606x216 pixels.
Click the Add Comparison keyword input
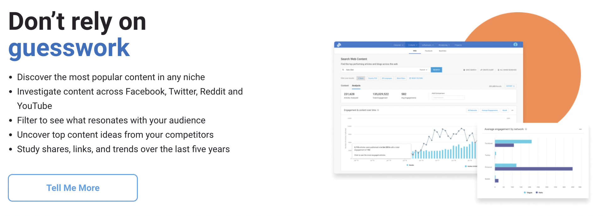448,98
